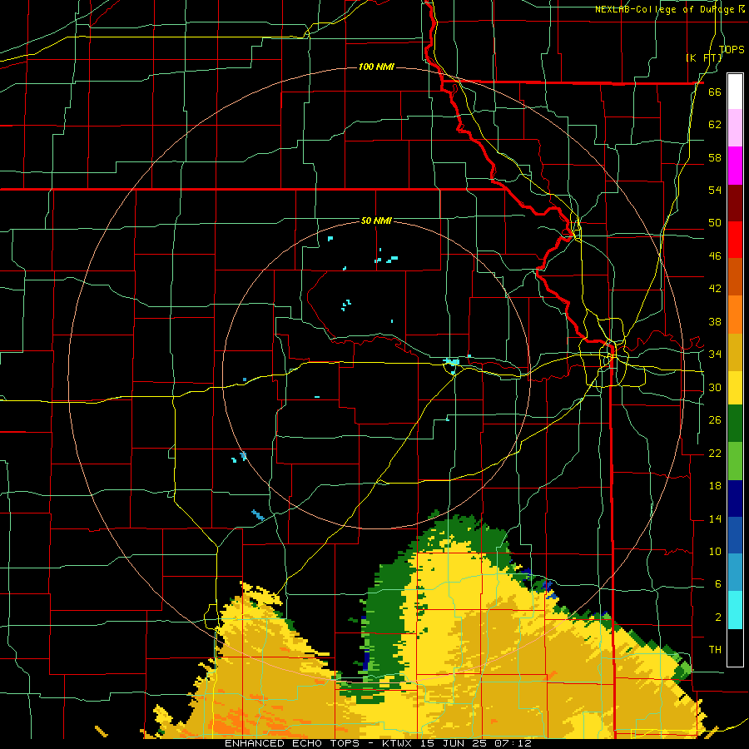Click the 62 legend value label
The image size is (749, 749).
tap(715, 125)
